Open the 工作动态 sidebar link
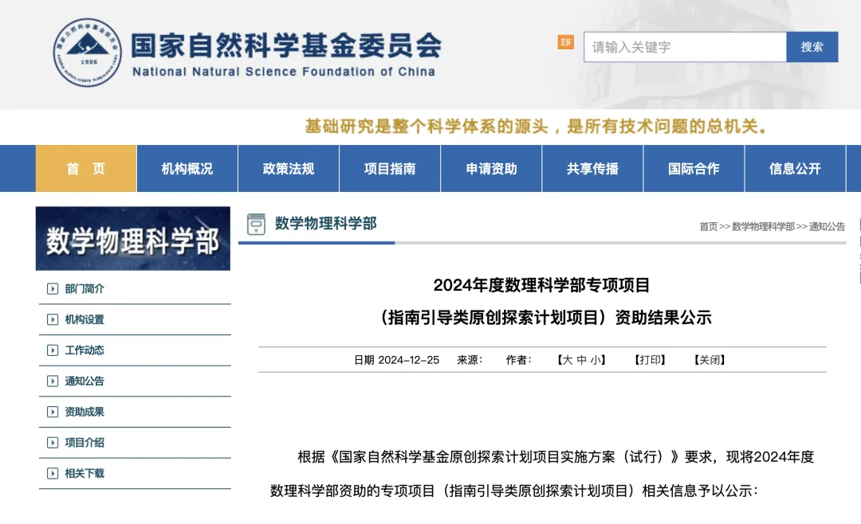The height and width of the screenshot is (524, 861). [85, 350]
